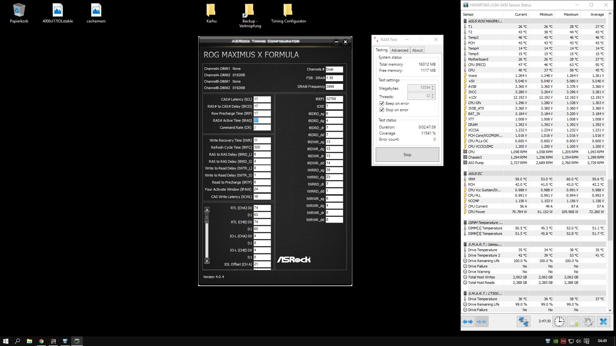The image size is (616, 346).
Task: Select the DIMM[1] Temperature row
Action: pos(534,228)
